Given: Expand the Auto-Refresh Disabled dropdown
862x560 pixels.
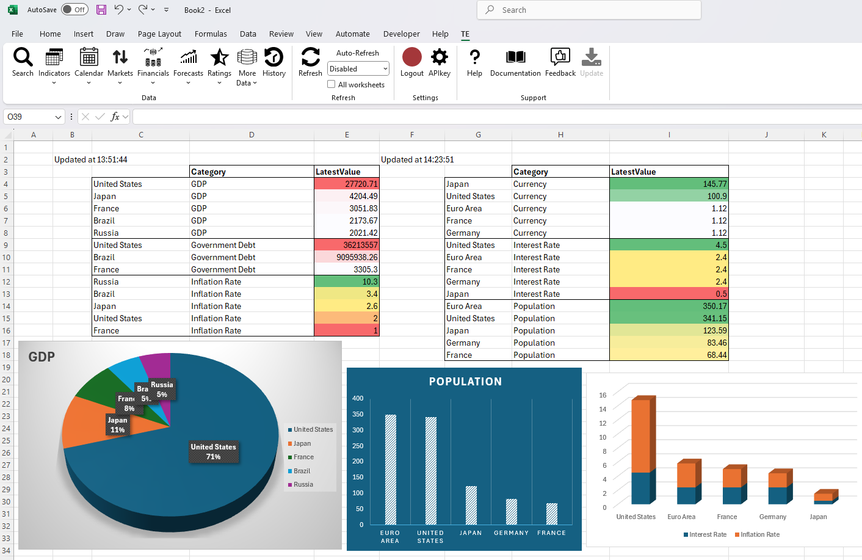Looking at the screenshot, I should coord(385,69).
